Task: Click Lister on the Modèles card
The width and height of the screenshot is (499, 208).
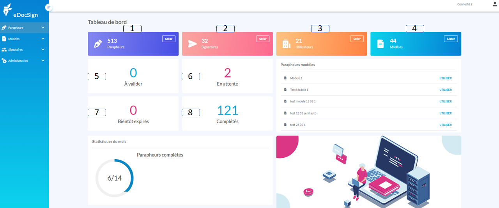Action: tap(451, 39)
